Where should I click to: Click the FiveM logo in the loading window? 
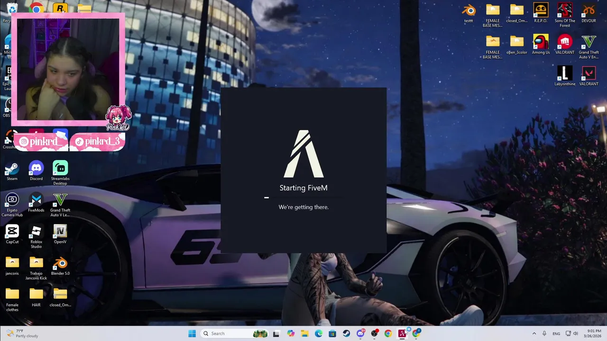pos(303,154)
